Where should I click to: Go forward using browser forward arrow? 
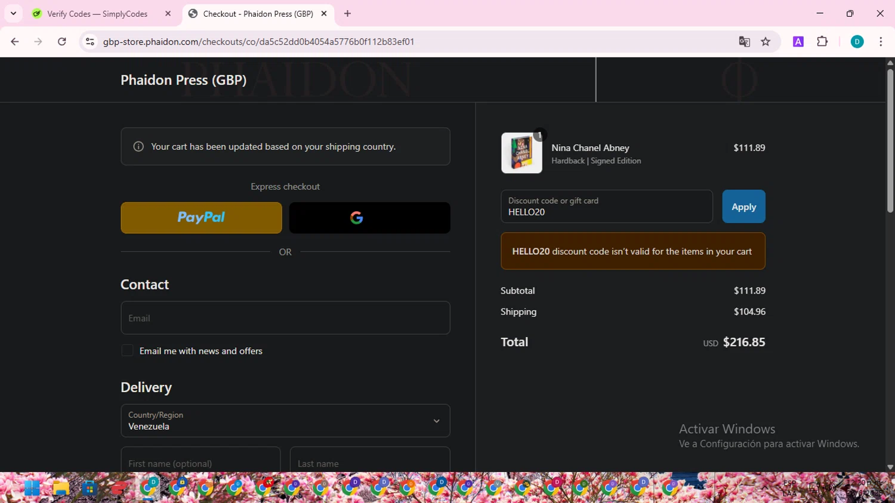point(38,42)
